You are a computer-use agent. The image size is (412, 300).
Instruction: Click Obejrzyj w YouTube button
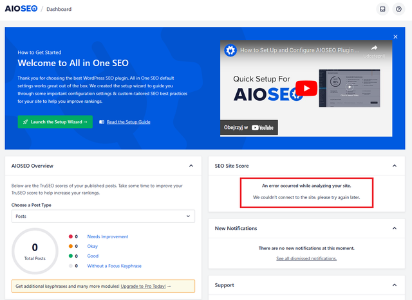coord(249,127)
